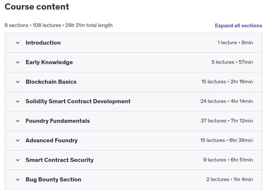Image resolution: width=265 pixels, height=191 pixels.
Task: Click the 37 lectures 7hr 12min label
Action: [227, 121]
